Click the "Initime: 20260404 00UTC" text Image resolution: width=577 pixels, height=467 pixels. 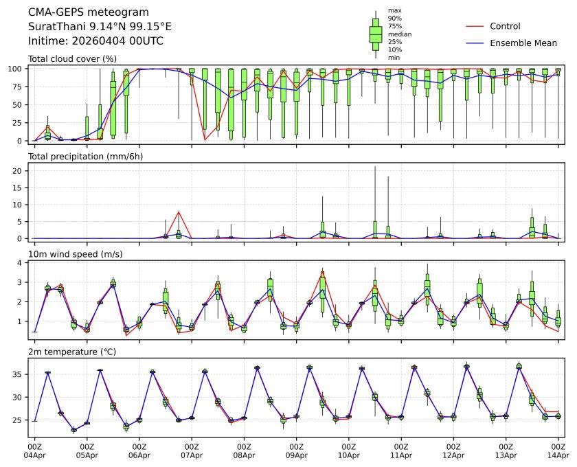pos(95,41)
